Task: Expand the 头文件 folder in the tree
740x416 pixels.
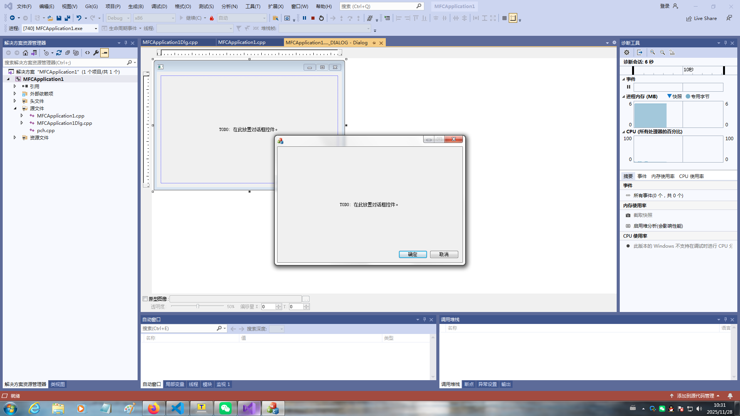Action: point(15,101)
